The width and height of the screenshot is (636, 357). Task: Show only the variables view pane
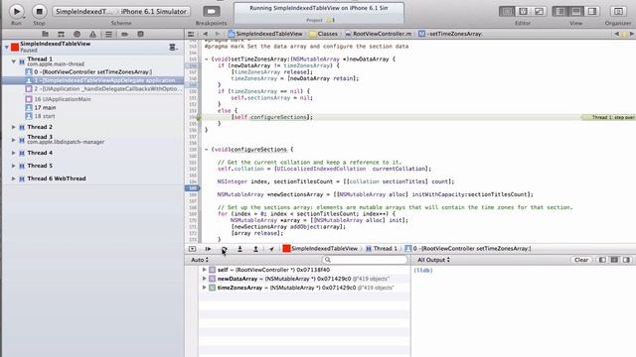(602, 260)
